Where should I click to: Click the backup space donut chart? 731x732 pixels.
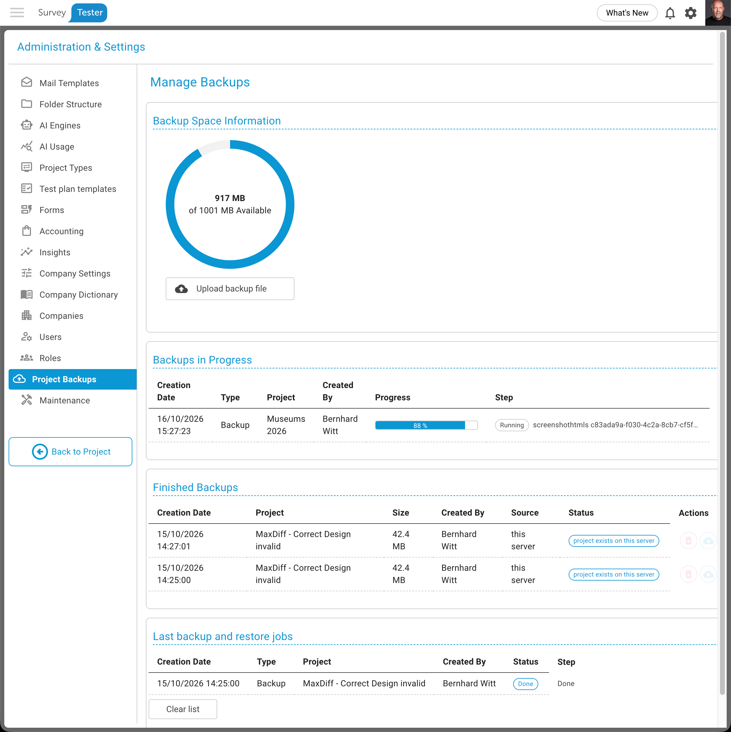[x=230, y=204]
